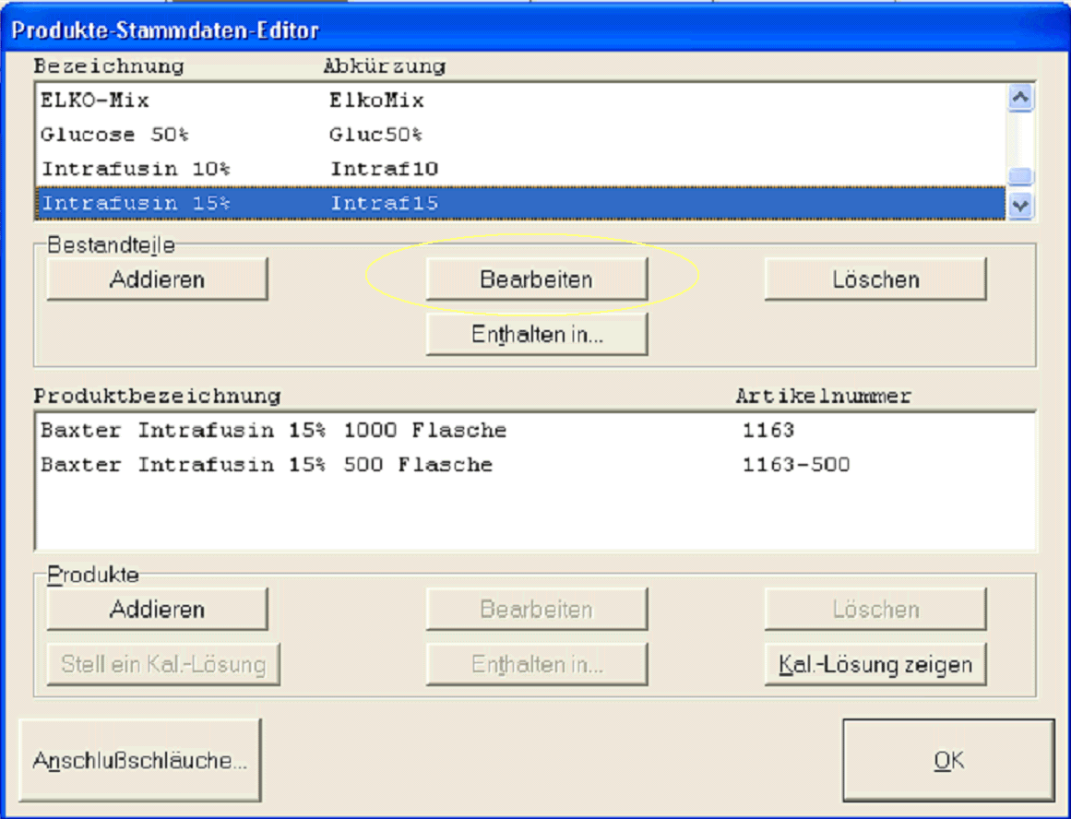Screen dimensions: 1071x819
Task: Open 'Enthalten in...' under Bestandteile
Action: pyautogui.click(x=536, y=334)
